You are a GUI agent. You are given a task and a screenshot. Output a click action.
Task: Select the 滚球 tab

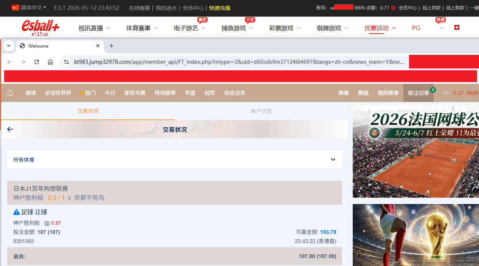31,93
